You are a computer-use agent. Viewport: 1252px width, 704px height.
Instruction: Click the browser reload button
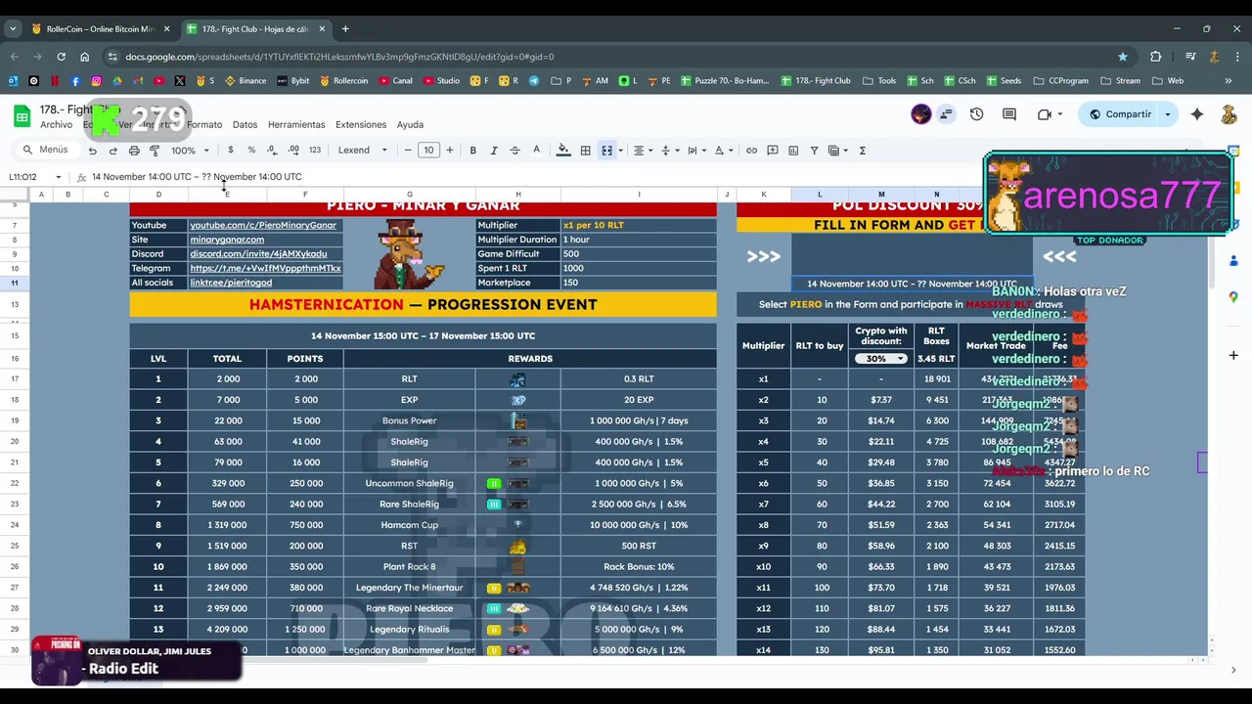click(61, 57)
